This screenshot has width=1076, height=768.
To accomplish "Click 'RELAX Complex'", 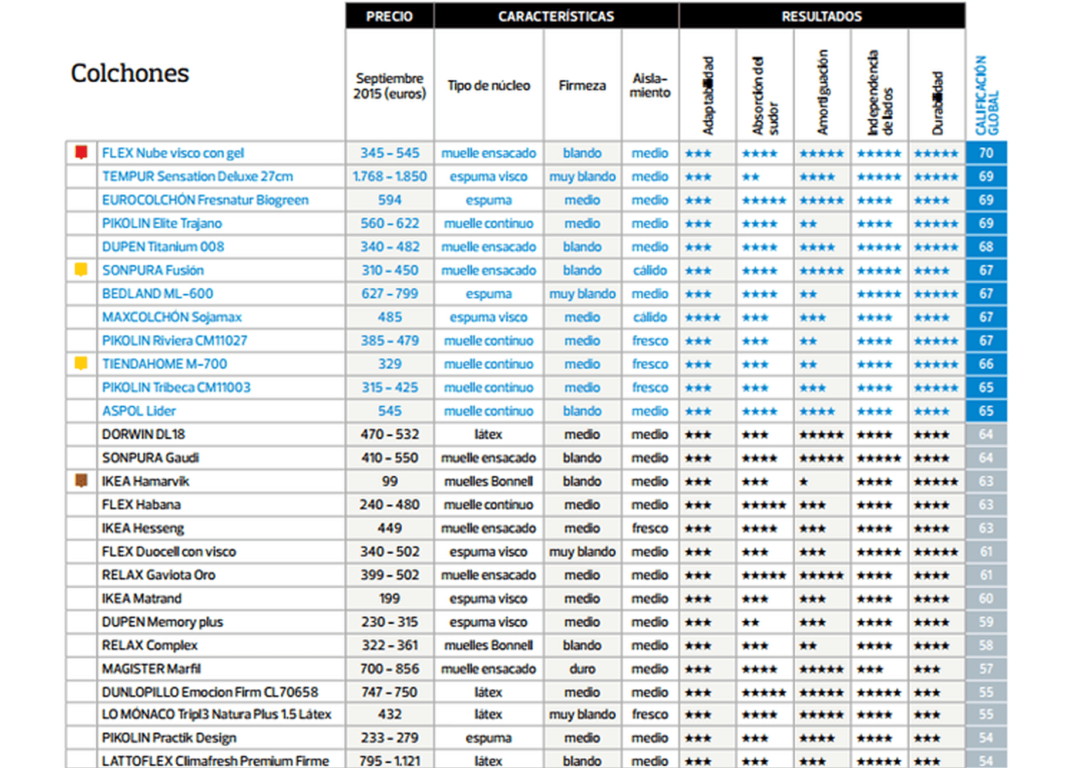I will (x=149, y=645).
